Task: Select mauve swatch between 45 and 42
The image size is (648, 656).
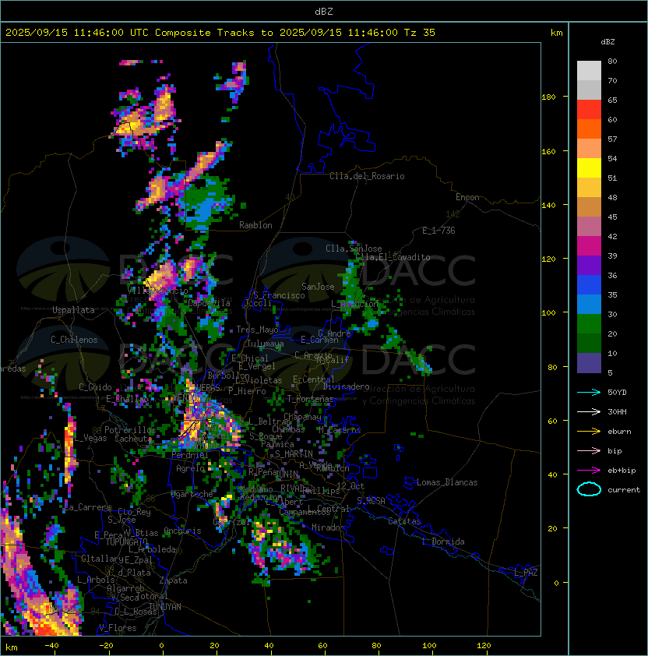Action: coord(589,227)
